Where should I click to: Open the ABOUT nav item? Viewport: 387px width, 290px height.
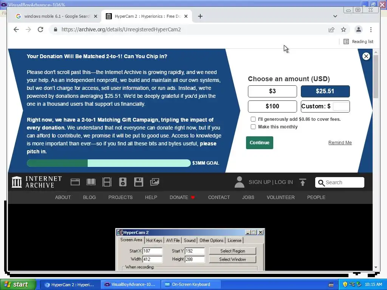pyautogui.click(x=63, y=197)
